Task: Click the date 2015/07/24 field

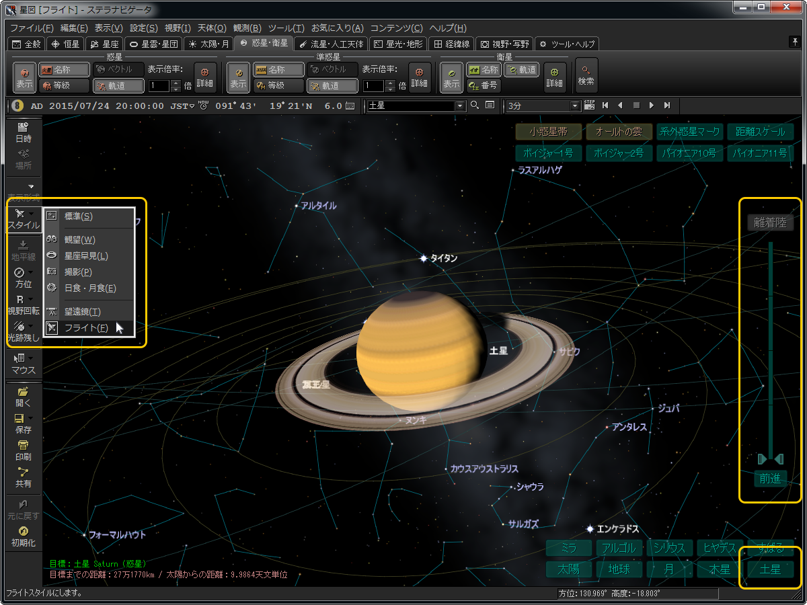Action: click(x=81, y=106)
